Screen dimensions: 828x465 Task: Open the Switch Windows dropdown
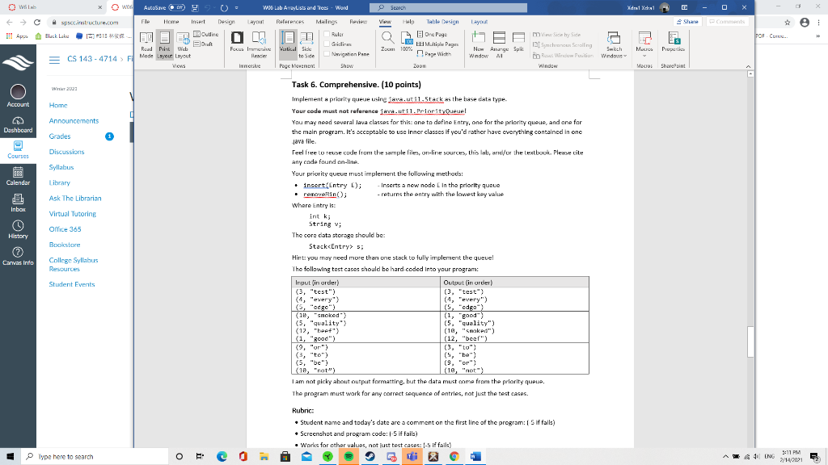(x=614, y=47)
